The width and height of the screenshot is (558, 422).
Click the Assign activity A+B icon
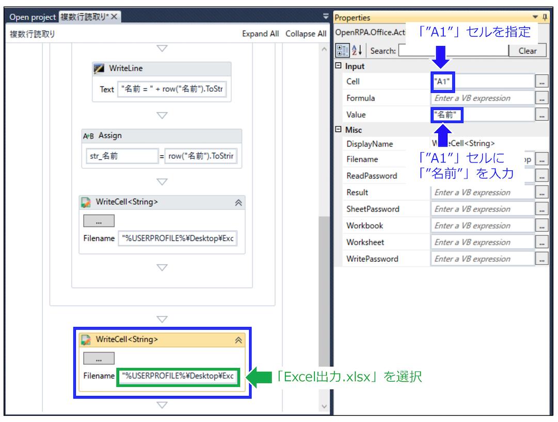(x=88, y=136)
